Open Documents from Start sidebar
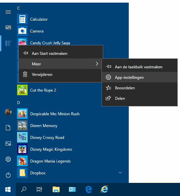180x196 pixels. pos(8,128)
